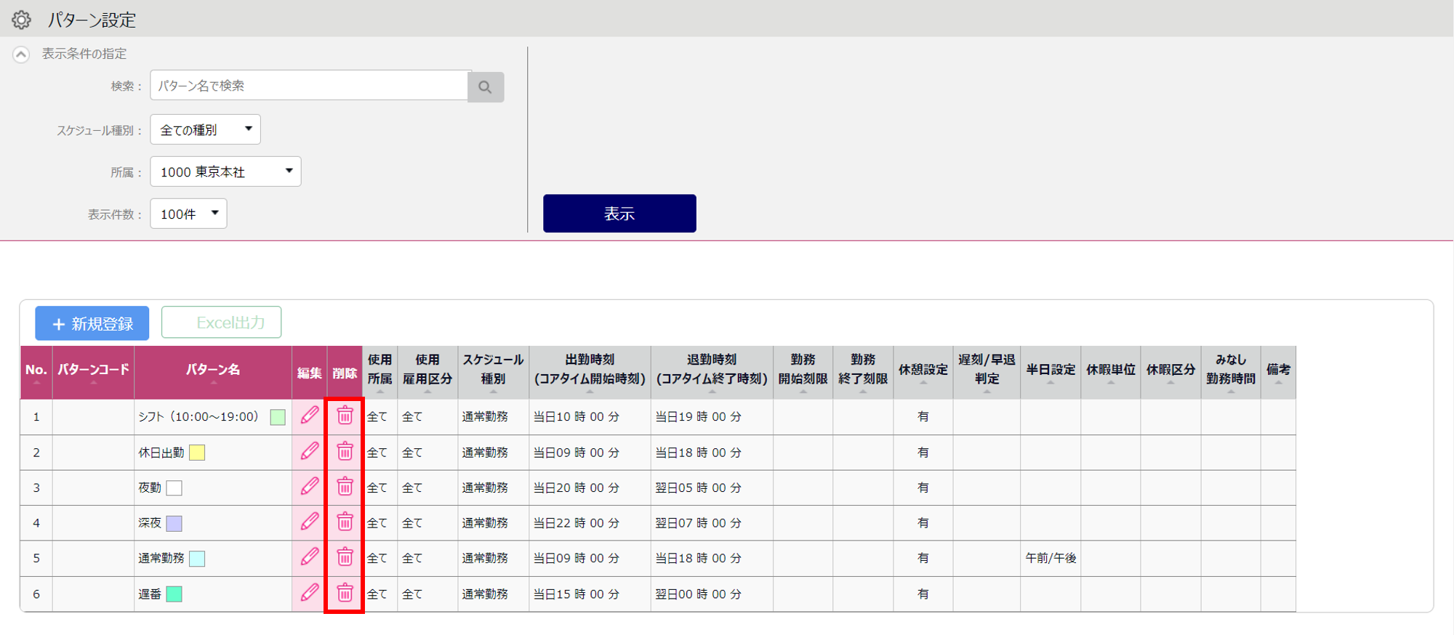This screenshot has height=635, width=1454.
Task: Edit the 休日出勤 pattern with pencil icon
Action: click(310, 451)
